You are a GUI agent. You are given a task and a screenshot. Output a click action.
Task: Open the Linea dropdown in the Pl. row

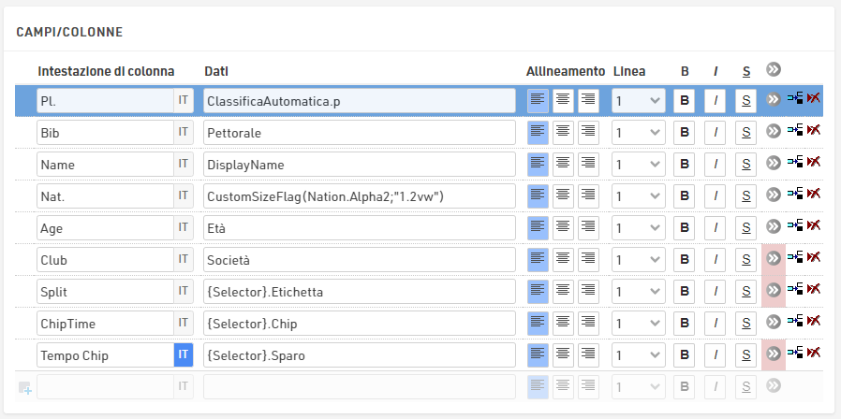tap(639, 101)
